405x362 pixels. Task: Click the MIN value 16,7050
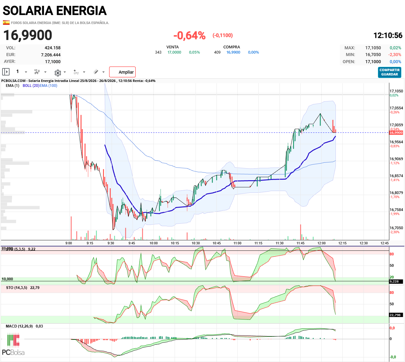coord(373,55)
